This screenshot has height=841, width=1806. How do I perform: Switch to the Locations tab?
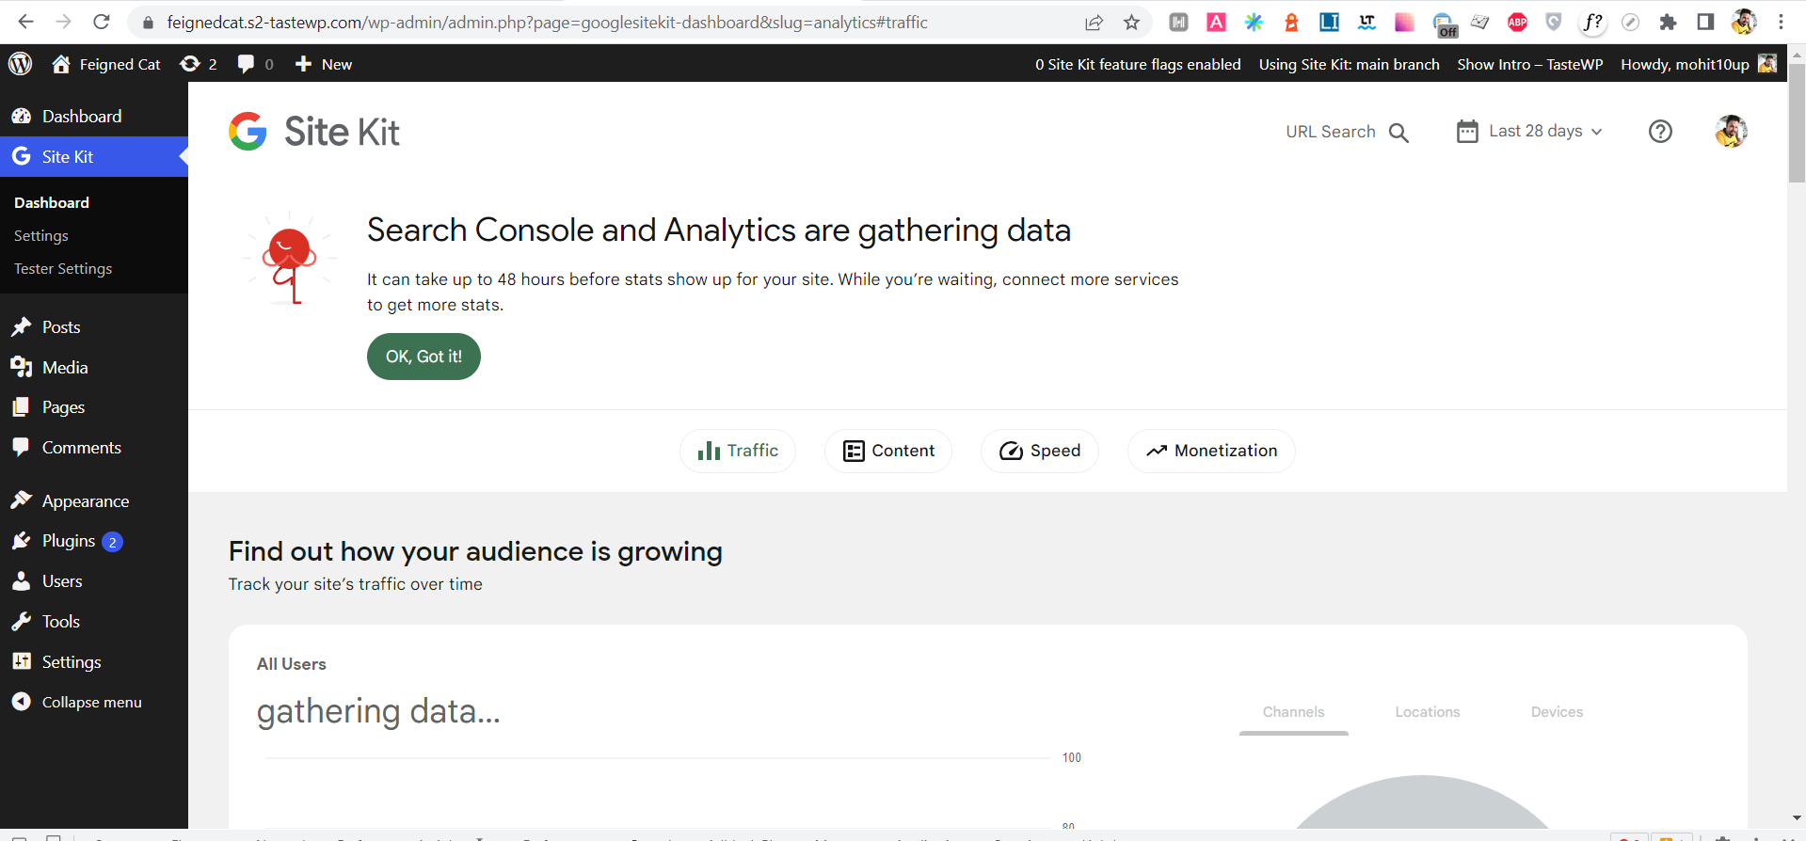coord(1427,712)
